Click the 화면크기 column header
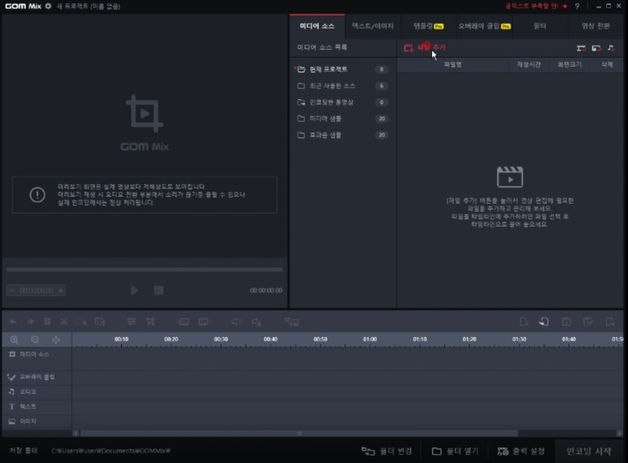628x463 pixels. tap(570, 64)
